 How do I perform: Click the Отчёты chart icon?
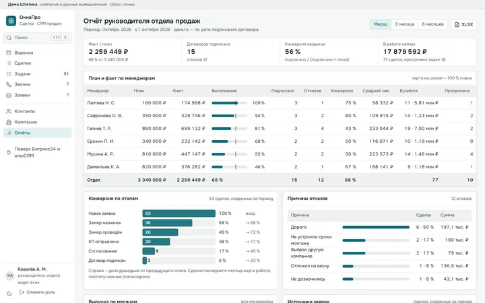[9, 133]
